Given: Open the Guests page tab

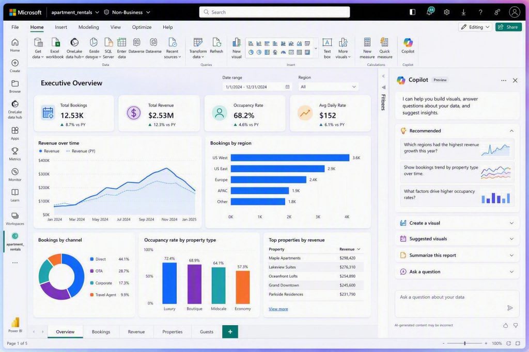Looking at the screenshot, I should 207,331.
